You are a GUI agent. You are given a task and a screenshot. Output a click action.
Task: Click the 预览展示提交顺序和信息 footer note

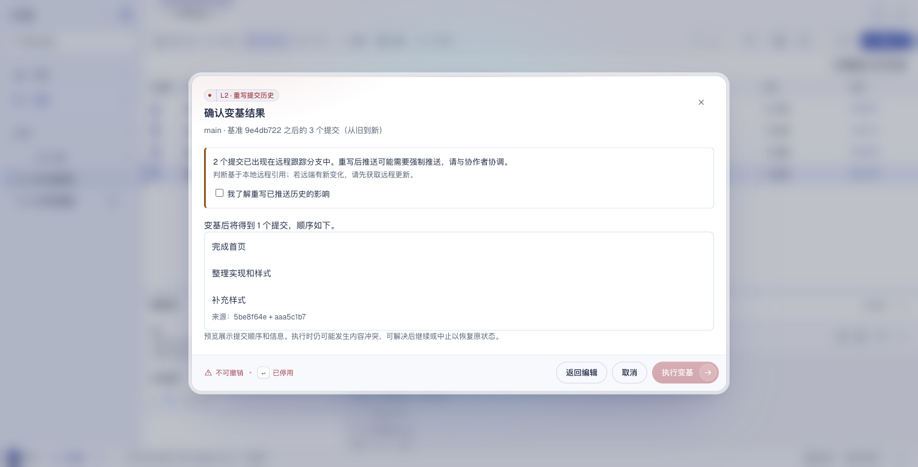[x=352, y=336]
